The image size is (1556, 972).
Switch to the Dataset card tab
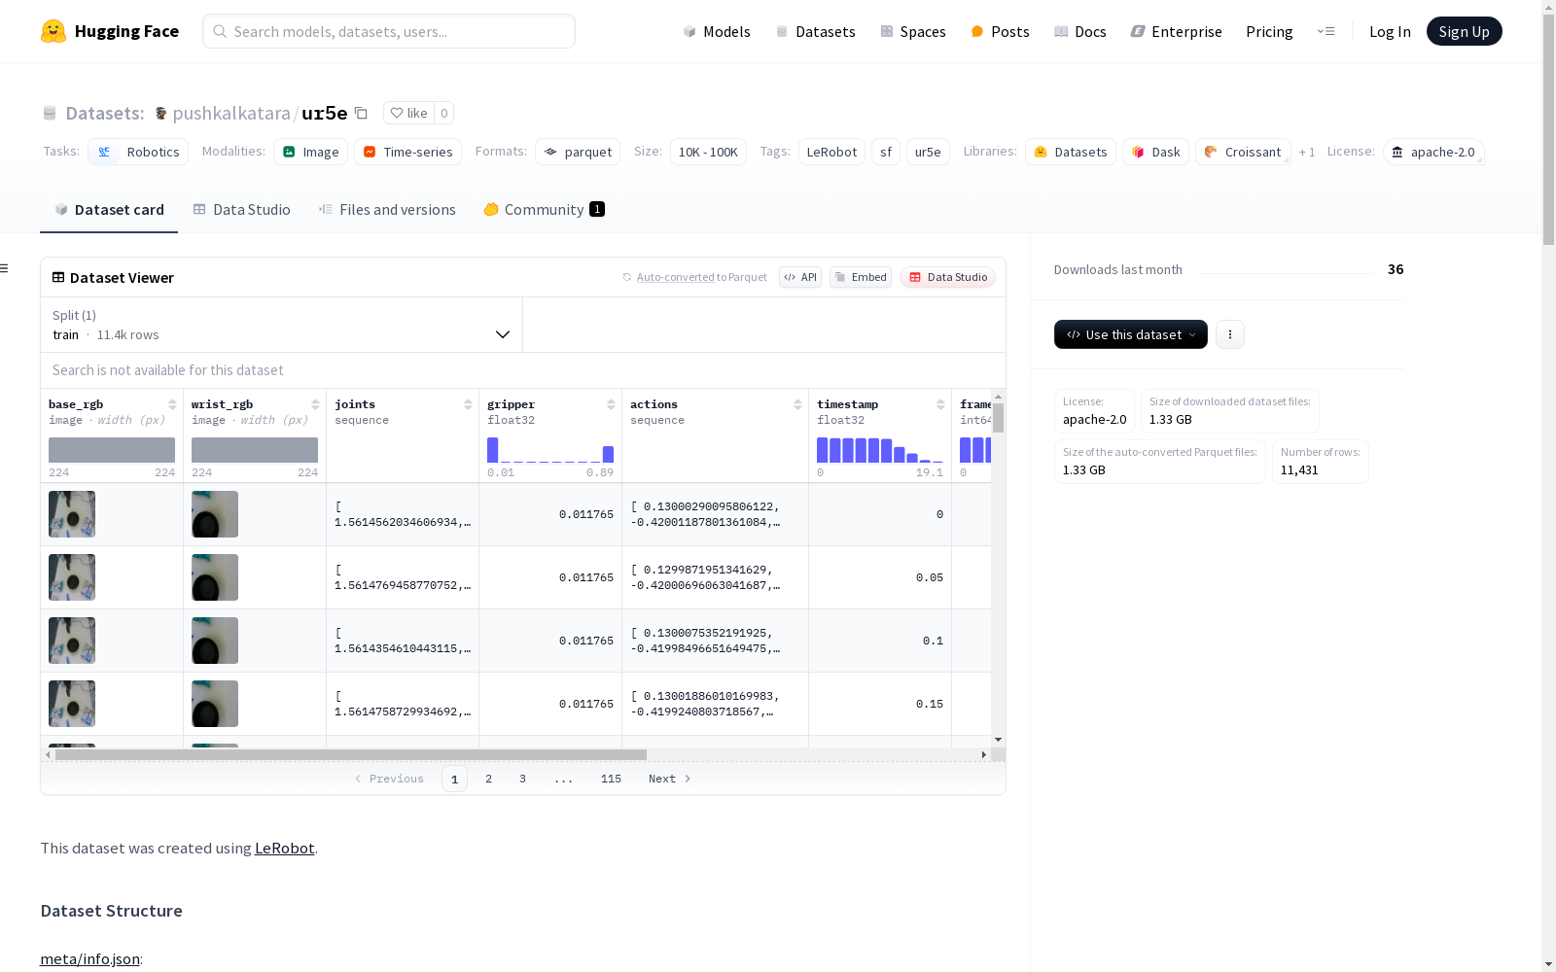coord(109,209)
